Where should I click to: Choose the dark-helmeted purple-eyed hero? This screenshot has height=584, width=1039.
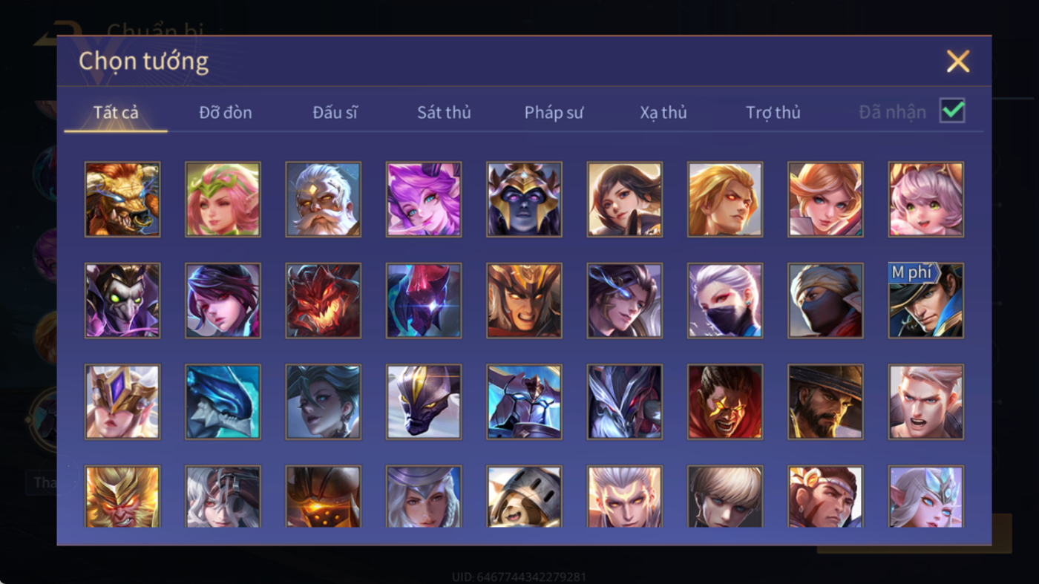[525, 200]
